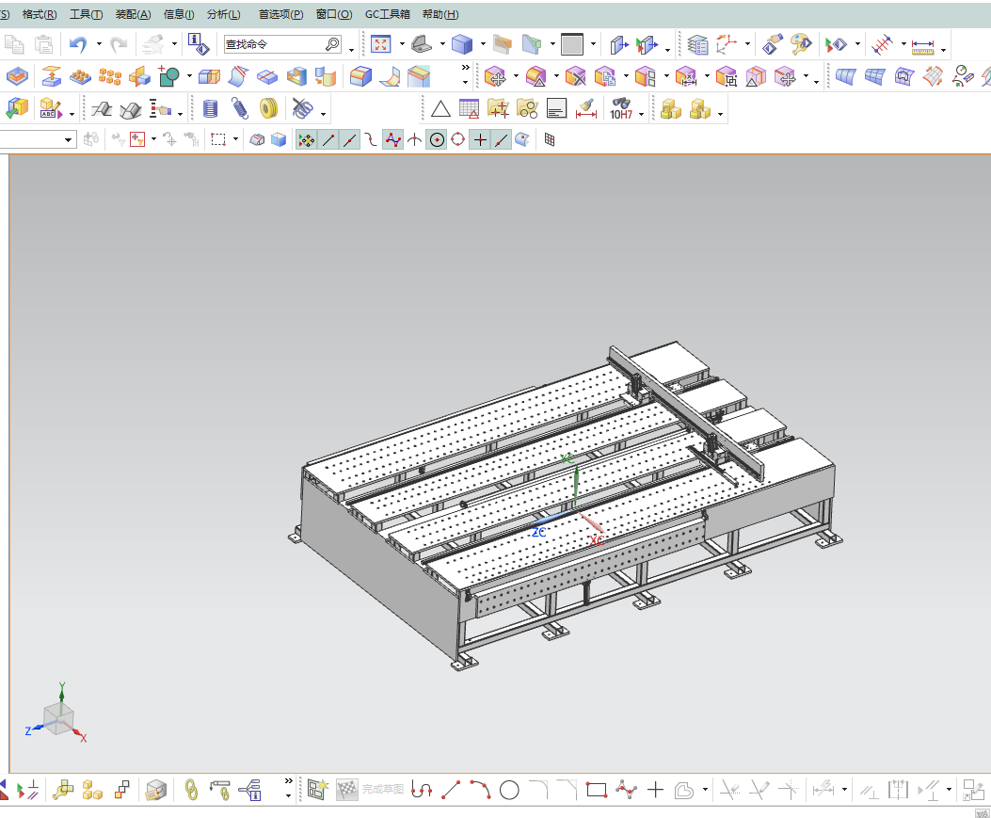Click the Fit view icon

tap(380, 44)
